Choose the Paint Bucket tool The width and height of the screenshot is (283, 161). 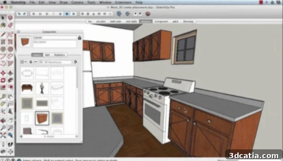(3, 25)
